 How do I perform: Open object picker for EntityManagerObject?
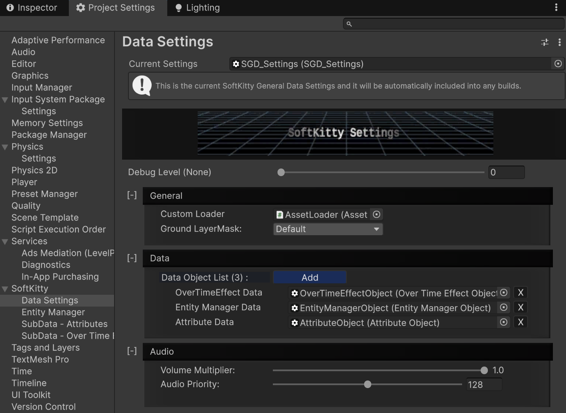[503, 307]
